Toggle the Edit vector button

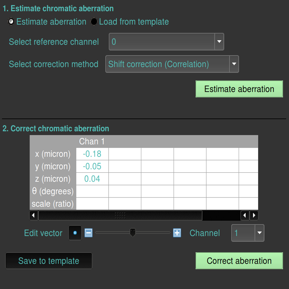75,233
